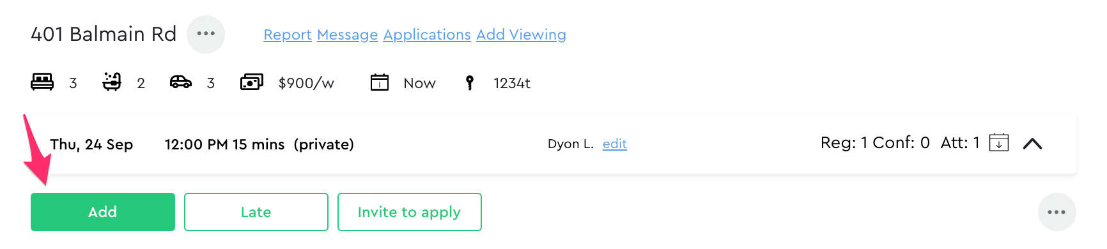The height and width of the screenshot is (249, 1107).
Task: Select the Thu, 24 Sep viewing date
Action: (91, 144)
